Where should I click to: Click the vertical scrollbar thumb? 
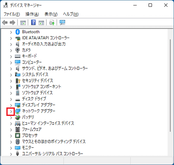tap(171, 85)
